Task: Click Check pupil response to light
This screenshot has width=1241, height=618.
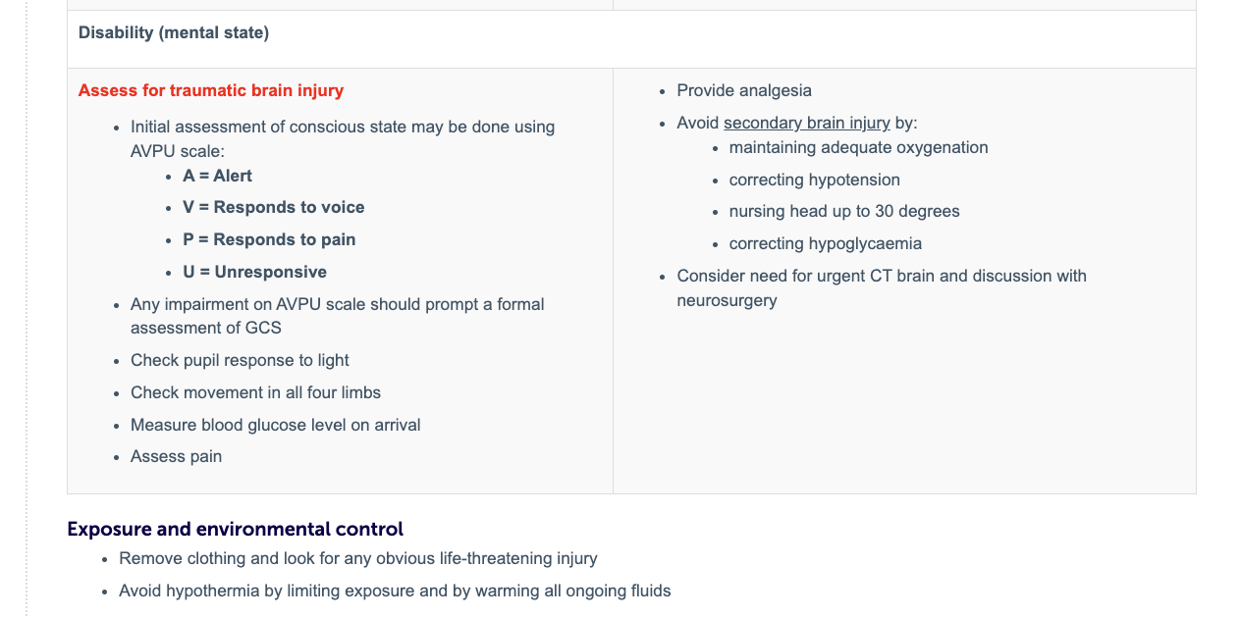Action: pyautogui.click(x=240, y=360)
